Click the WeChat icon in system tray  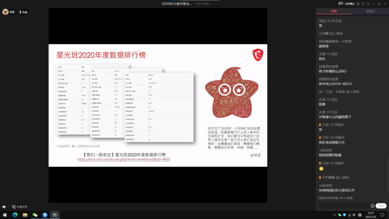pos(339,215)
